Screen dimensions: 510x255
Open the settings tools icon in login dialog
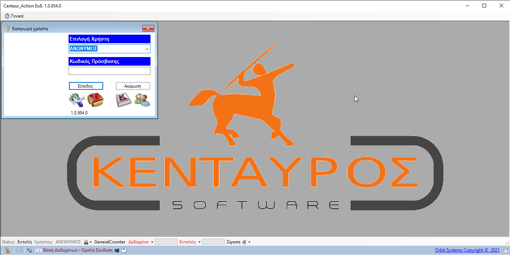[77, 100]
